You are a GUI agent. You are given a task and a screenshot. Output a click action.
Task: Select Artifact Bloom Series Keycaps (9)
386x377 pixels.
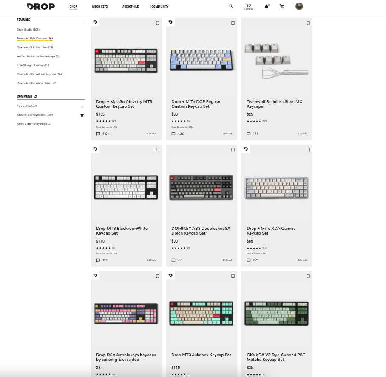pos(38,56)
